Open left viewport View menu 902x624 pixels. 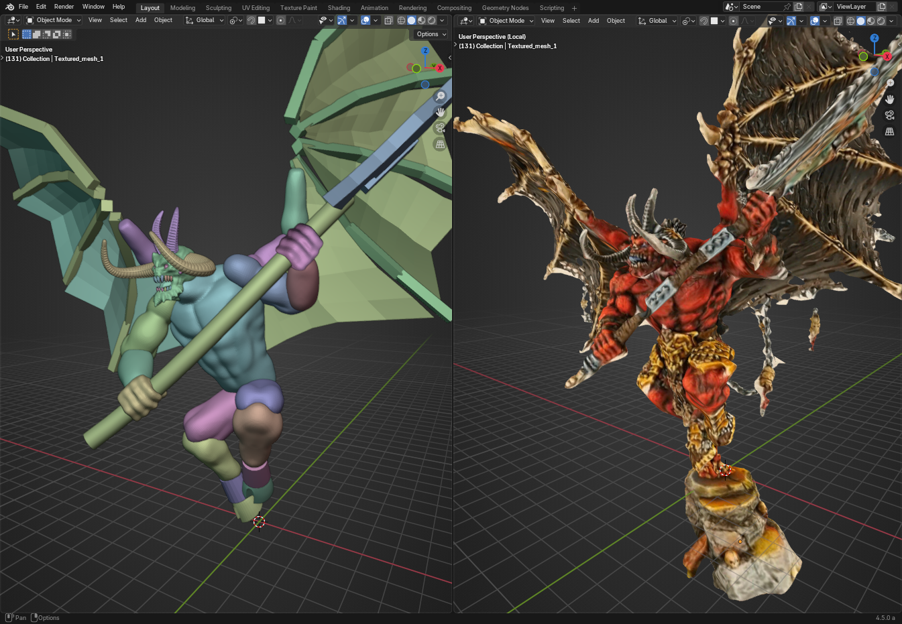coord(95,20)
